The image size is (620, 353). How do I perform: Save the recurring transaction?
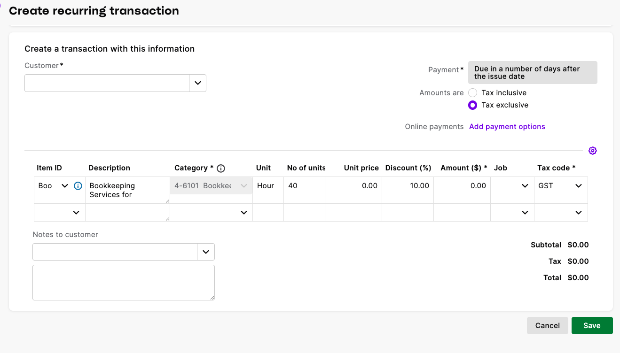click(x=592, y=326)
